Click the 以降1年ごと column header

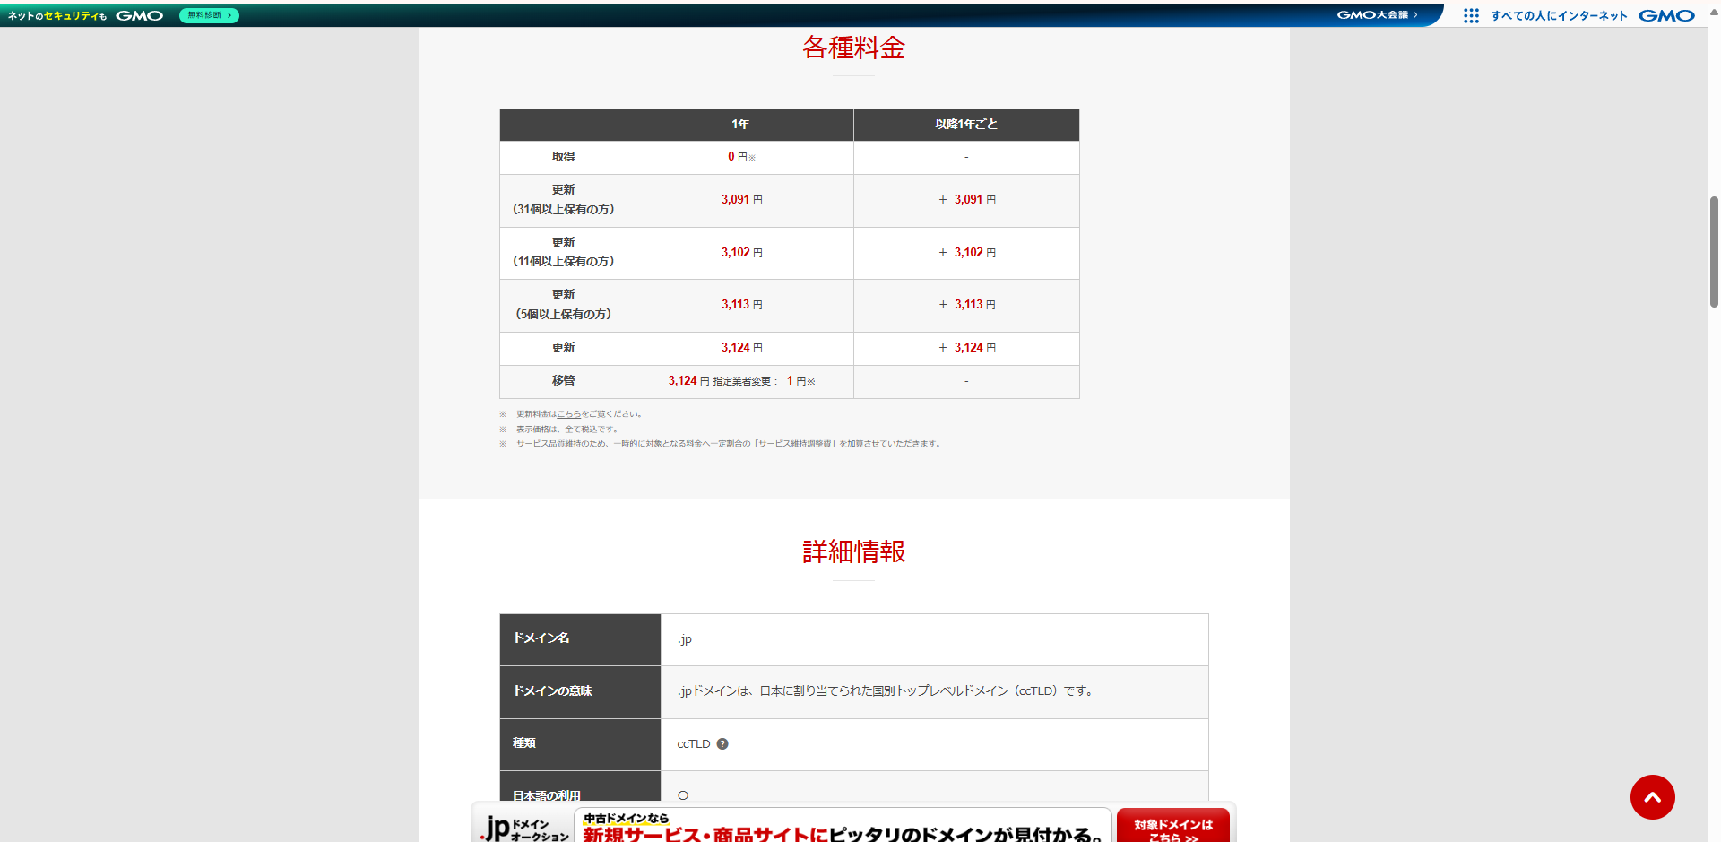pyautogui.click(x=965, y=125)
